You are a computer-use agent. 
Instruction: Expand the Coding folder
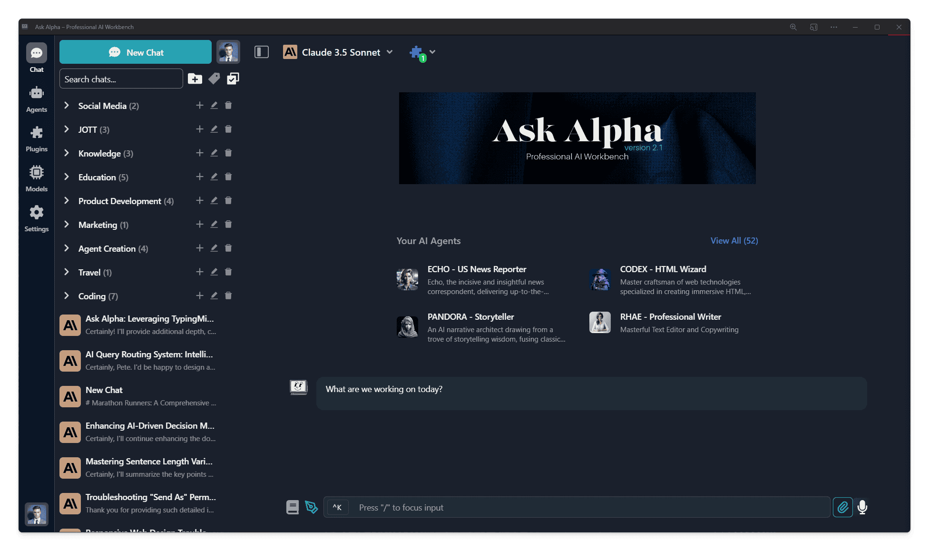[67, 295]
